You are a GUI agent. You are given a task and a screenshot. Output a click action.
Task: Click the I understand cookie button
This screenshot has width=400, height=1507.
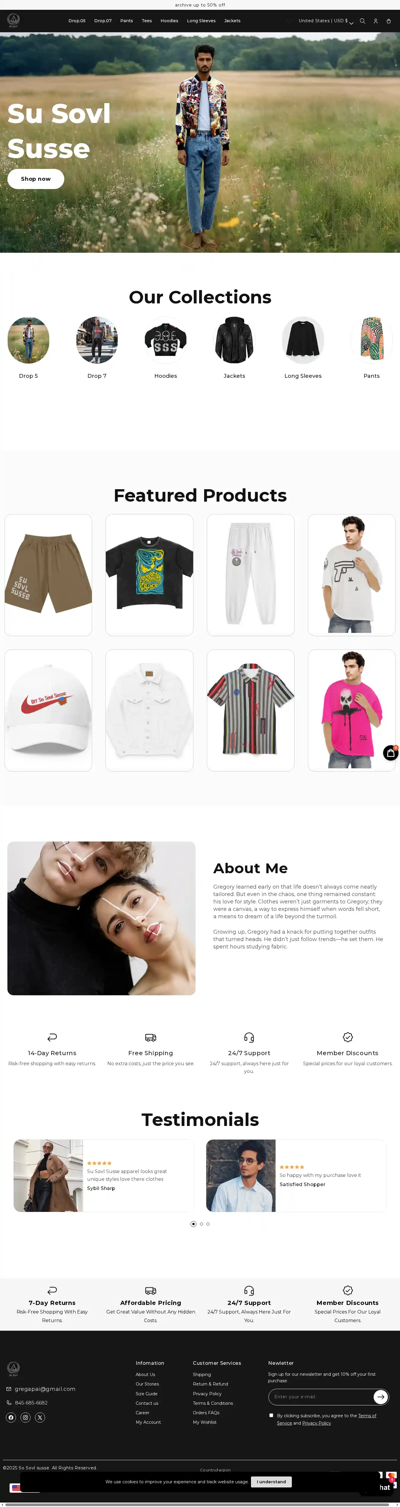coord(271,1482)
